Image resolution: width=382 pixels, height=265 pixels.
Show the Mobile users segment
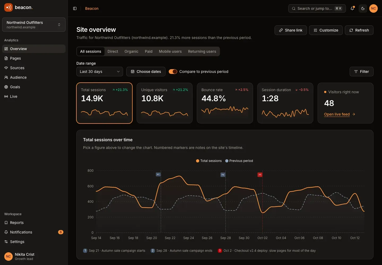[170, 51]
